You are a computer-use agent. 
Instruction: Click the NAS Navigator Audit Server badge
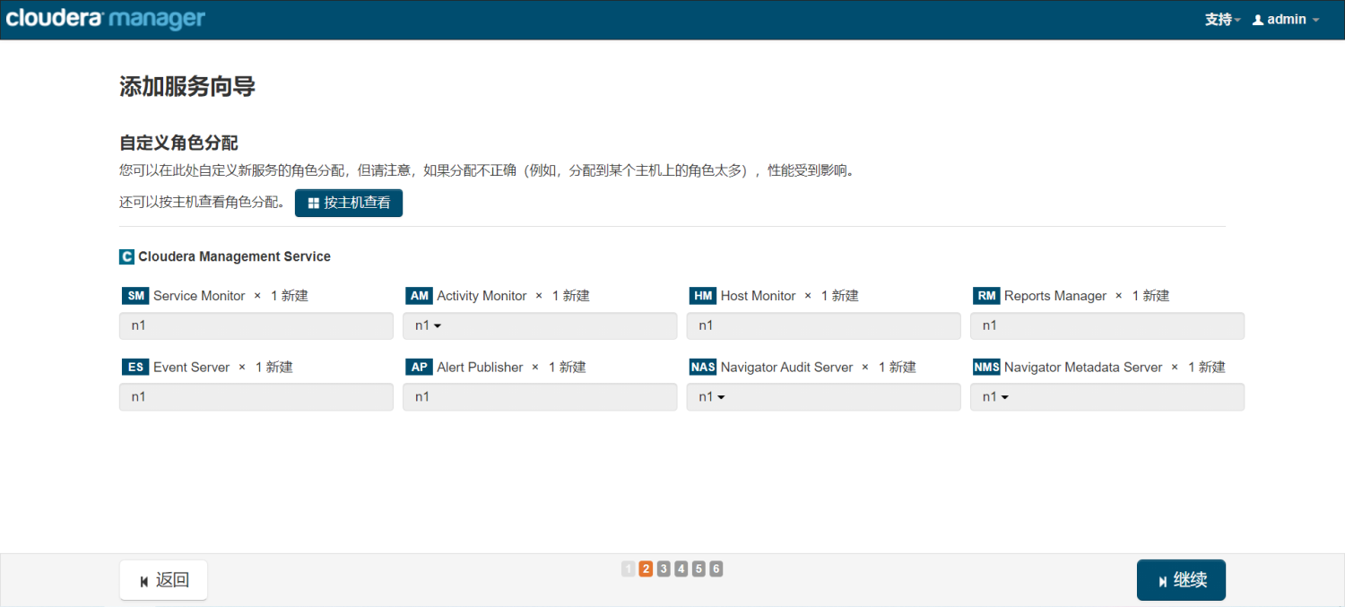click(703, 368)
